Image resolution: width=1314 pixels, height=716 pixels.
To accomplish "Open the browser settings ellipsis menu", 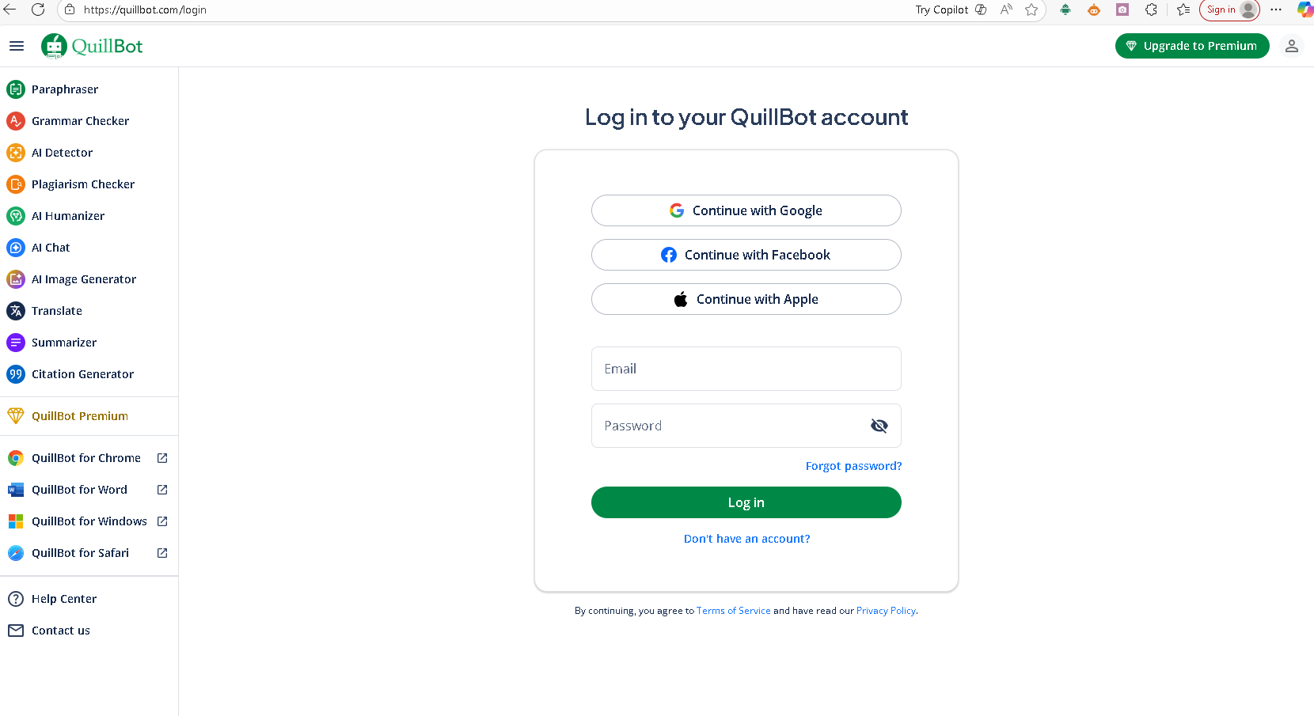I will click(1275, 9).
